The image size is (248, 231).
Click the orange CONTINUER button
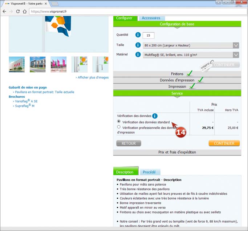coord(224,143)
